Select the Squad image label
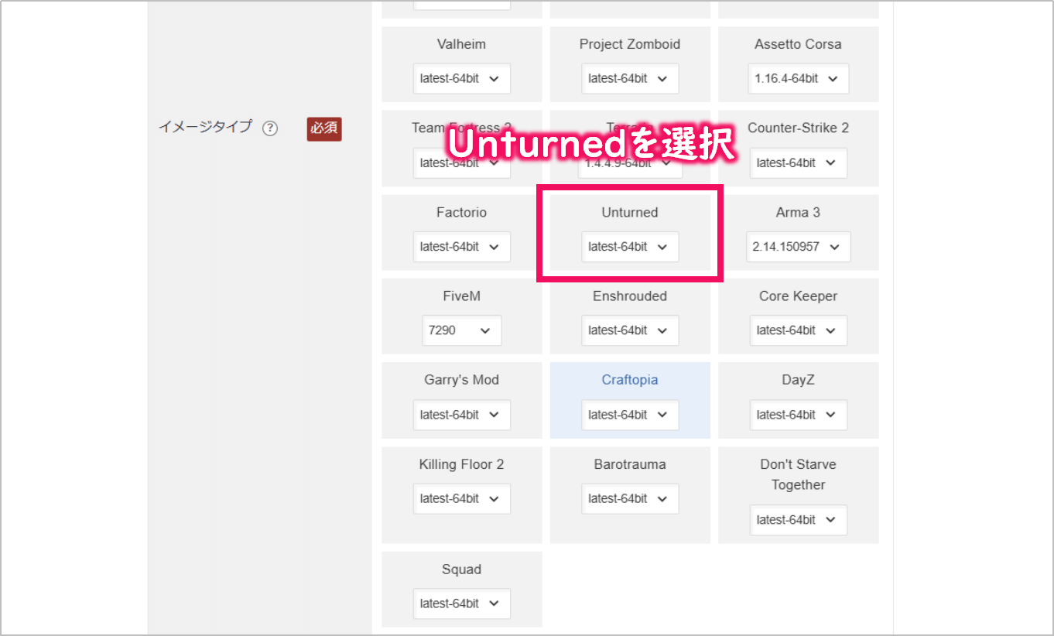The height and width of the screenshot is (636, 1054). tap(461, 569)
